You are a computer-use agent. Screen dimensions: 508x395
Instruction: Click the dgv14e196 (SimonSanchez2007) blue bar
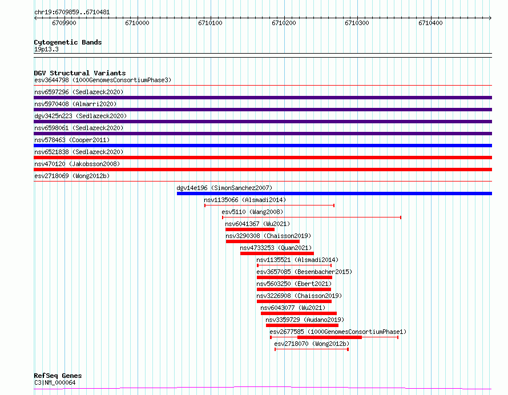coord(334,194)
